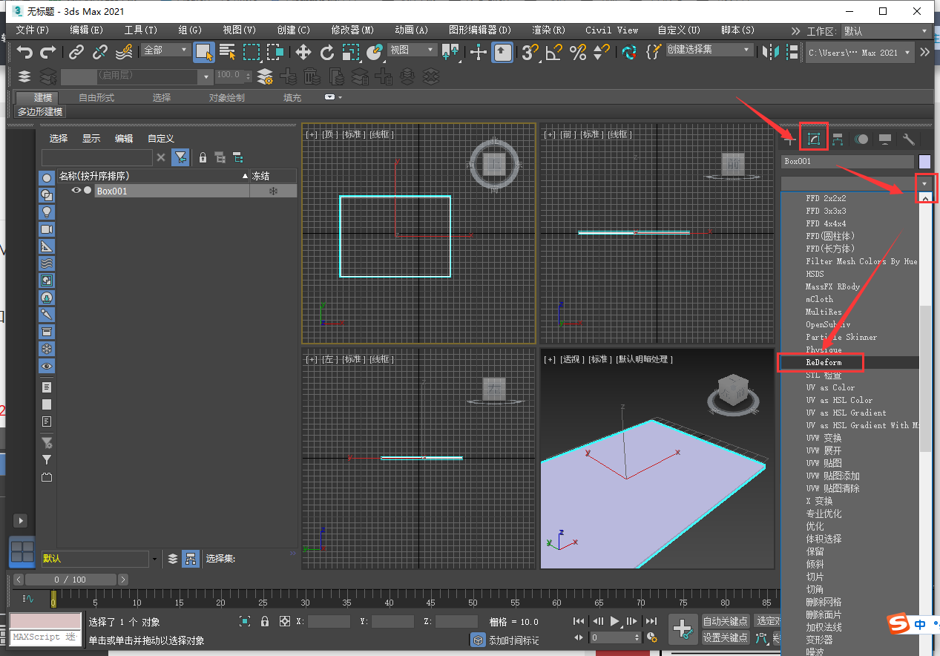This screenshot has width=940, height=656.
Task: Toggle the 3D Snaps icon
Action: click(x=530, y=52)
